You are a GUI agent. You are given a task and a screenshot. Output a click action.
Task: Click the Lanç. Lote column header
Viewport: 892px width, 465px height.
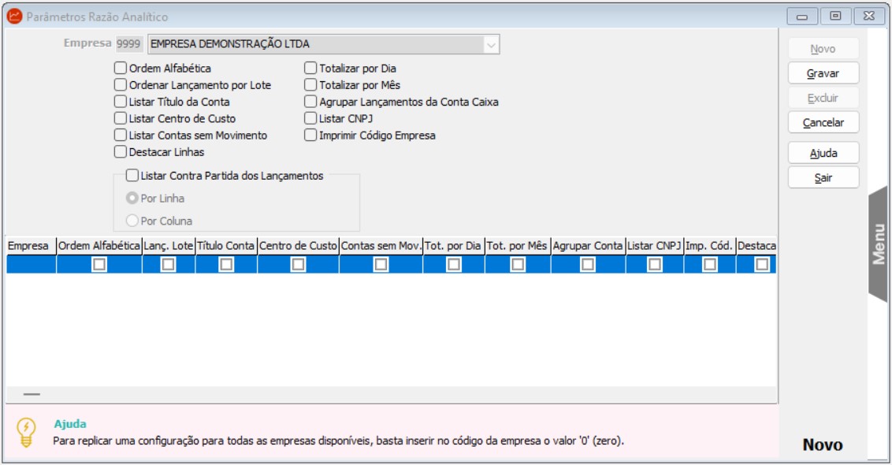pos(169,246)
